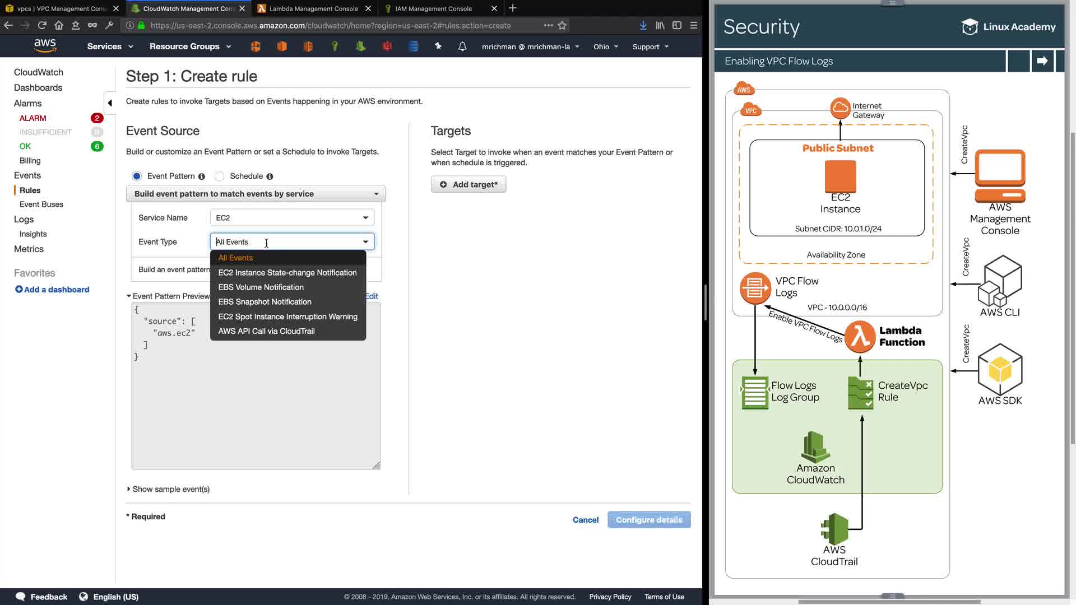Screen dimensions: 1076x605
Task: Select AWS API Call via CloudTrail
Action: pyautogui.click(x=266, y=331)
